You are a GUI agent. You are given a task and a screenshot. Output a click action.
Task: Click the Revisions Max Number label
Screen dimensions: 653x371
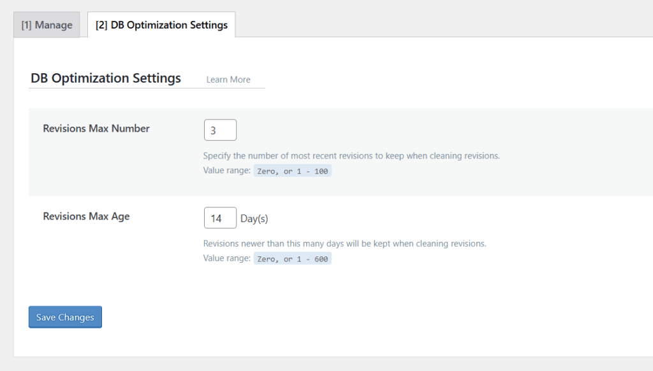[96, 129]
